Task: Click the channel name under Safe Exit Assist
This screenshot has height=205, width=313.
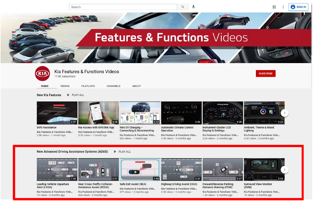Action: point(137,189)
